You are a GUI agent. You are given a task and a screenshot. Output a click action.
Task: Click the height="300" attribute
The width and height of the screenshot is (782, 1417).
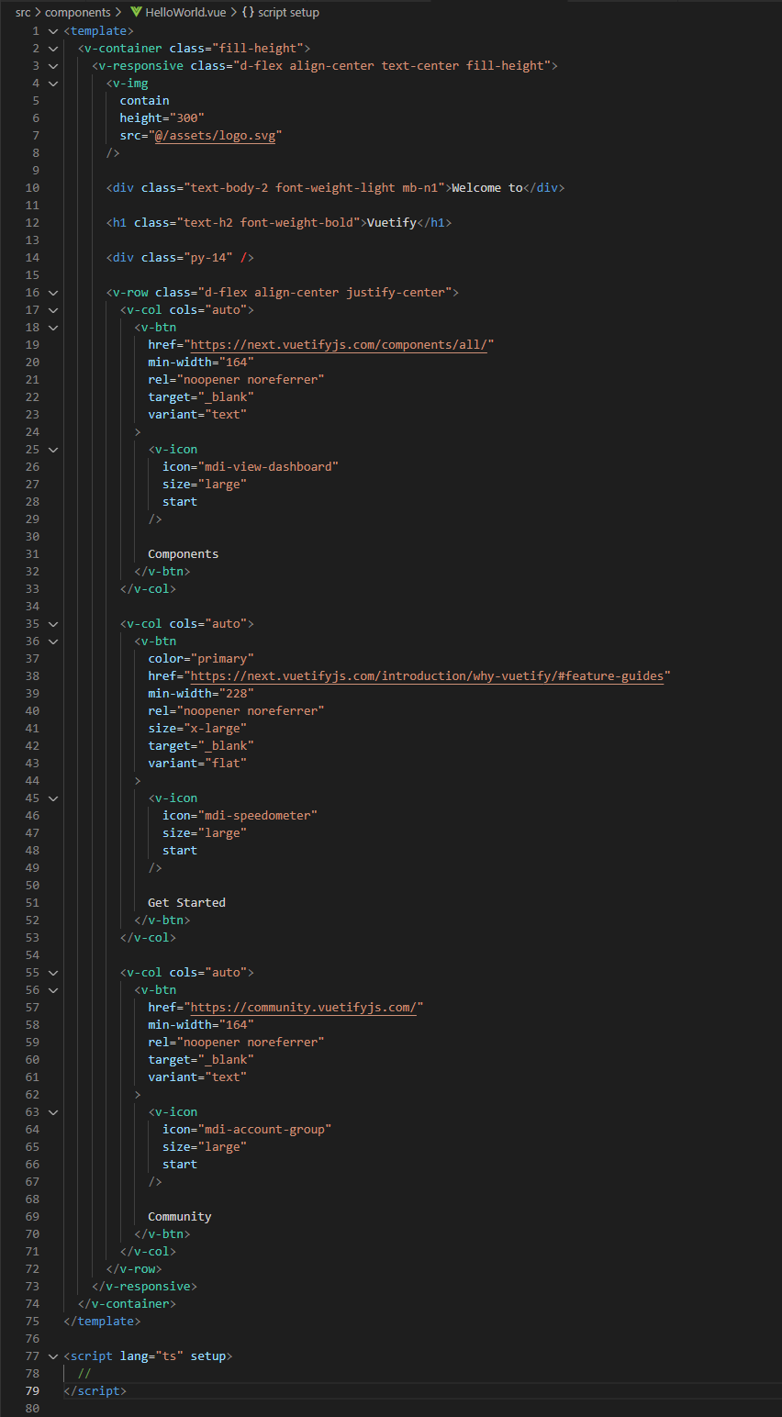162,118
